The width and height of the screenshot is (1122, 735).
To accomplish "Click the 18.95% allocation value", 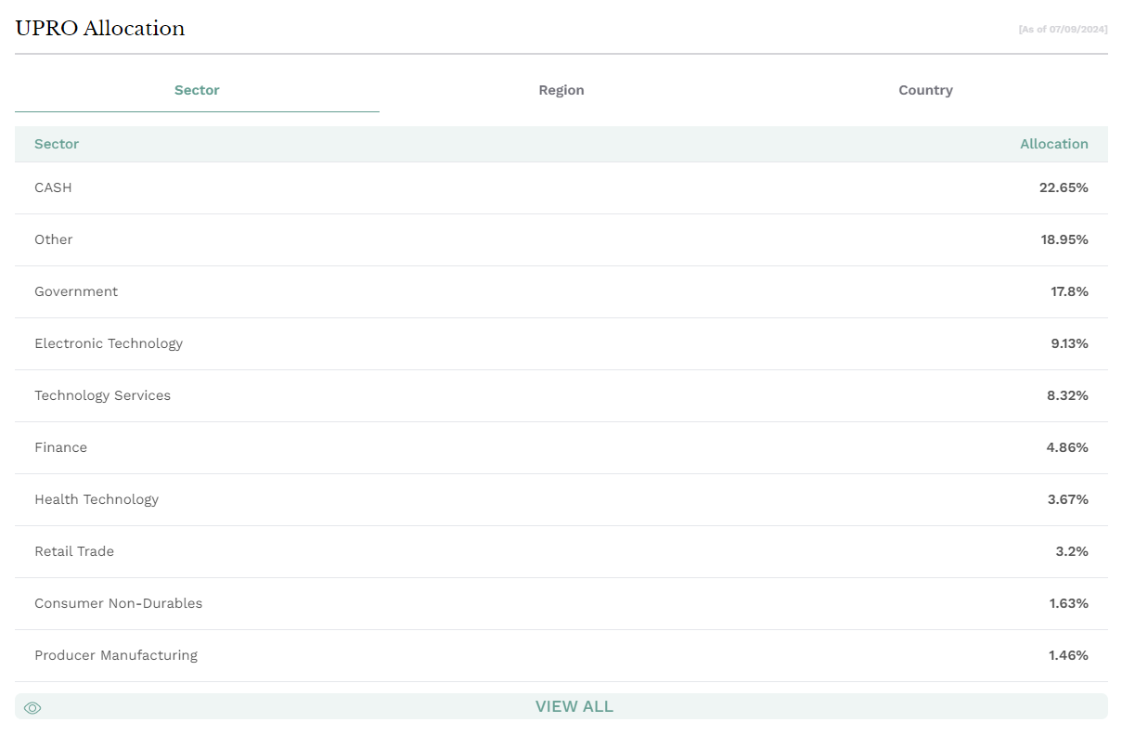I will pyautogui.click(x=1064, y=239).
